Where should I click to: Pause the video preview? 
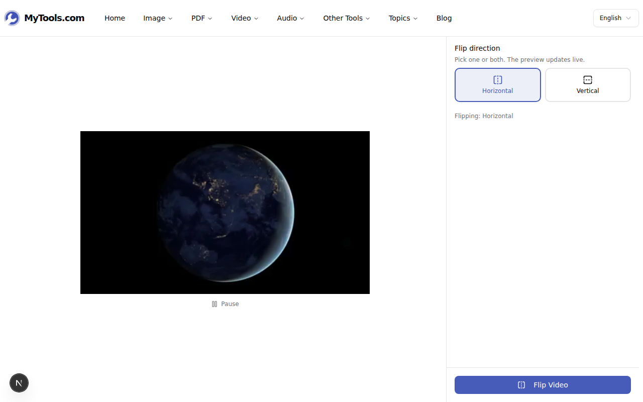(225, 304)
